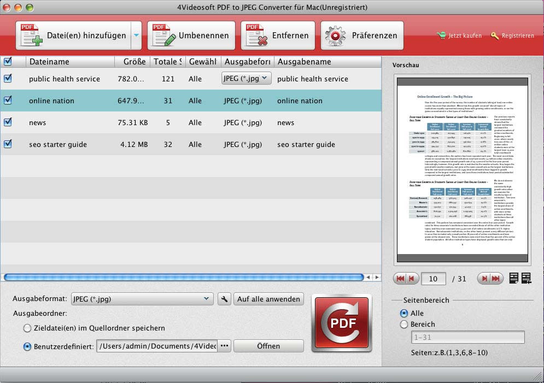Select 'seo starter guide' file name
Image resolution: width=544 pixels, height=383 pixels.
[x=58, y=145]
